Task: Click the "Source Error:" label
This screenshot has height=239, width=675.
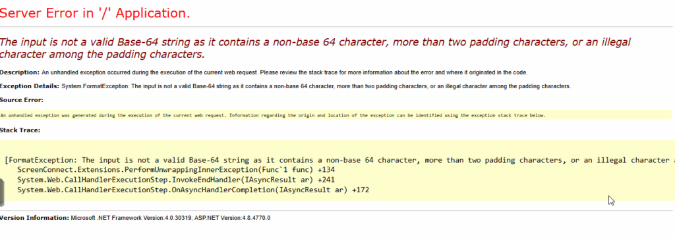Action: [x=22, y=99]
